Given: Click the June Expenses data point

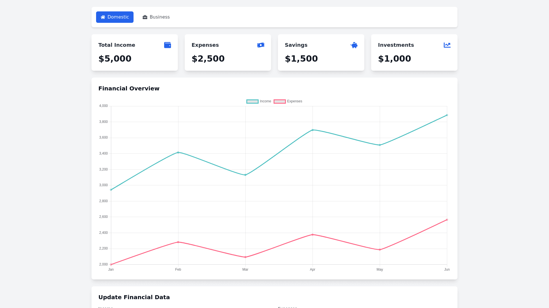Looking at the screenshot, I should coord(447,220).
